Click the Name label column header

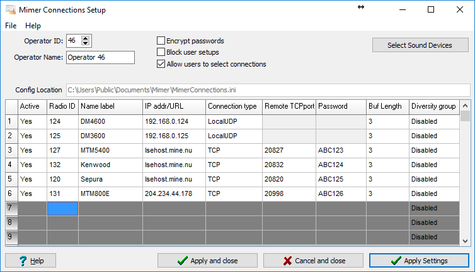pos(111,106)
